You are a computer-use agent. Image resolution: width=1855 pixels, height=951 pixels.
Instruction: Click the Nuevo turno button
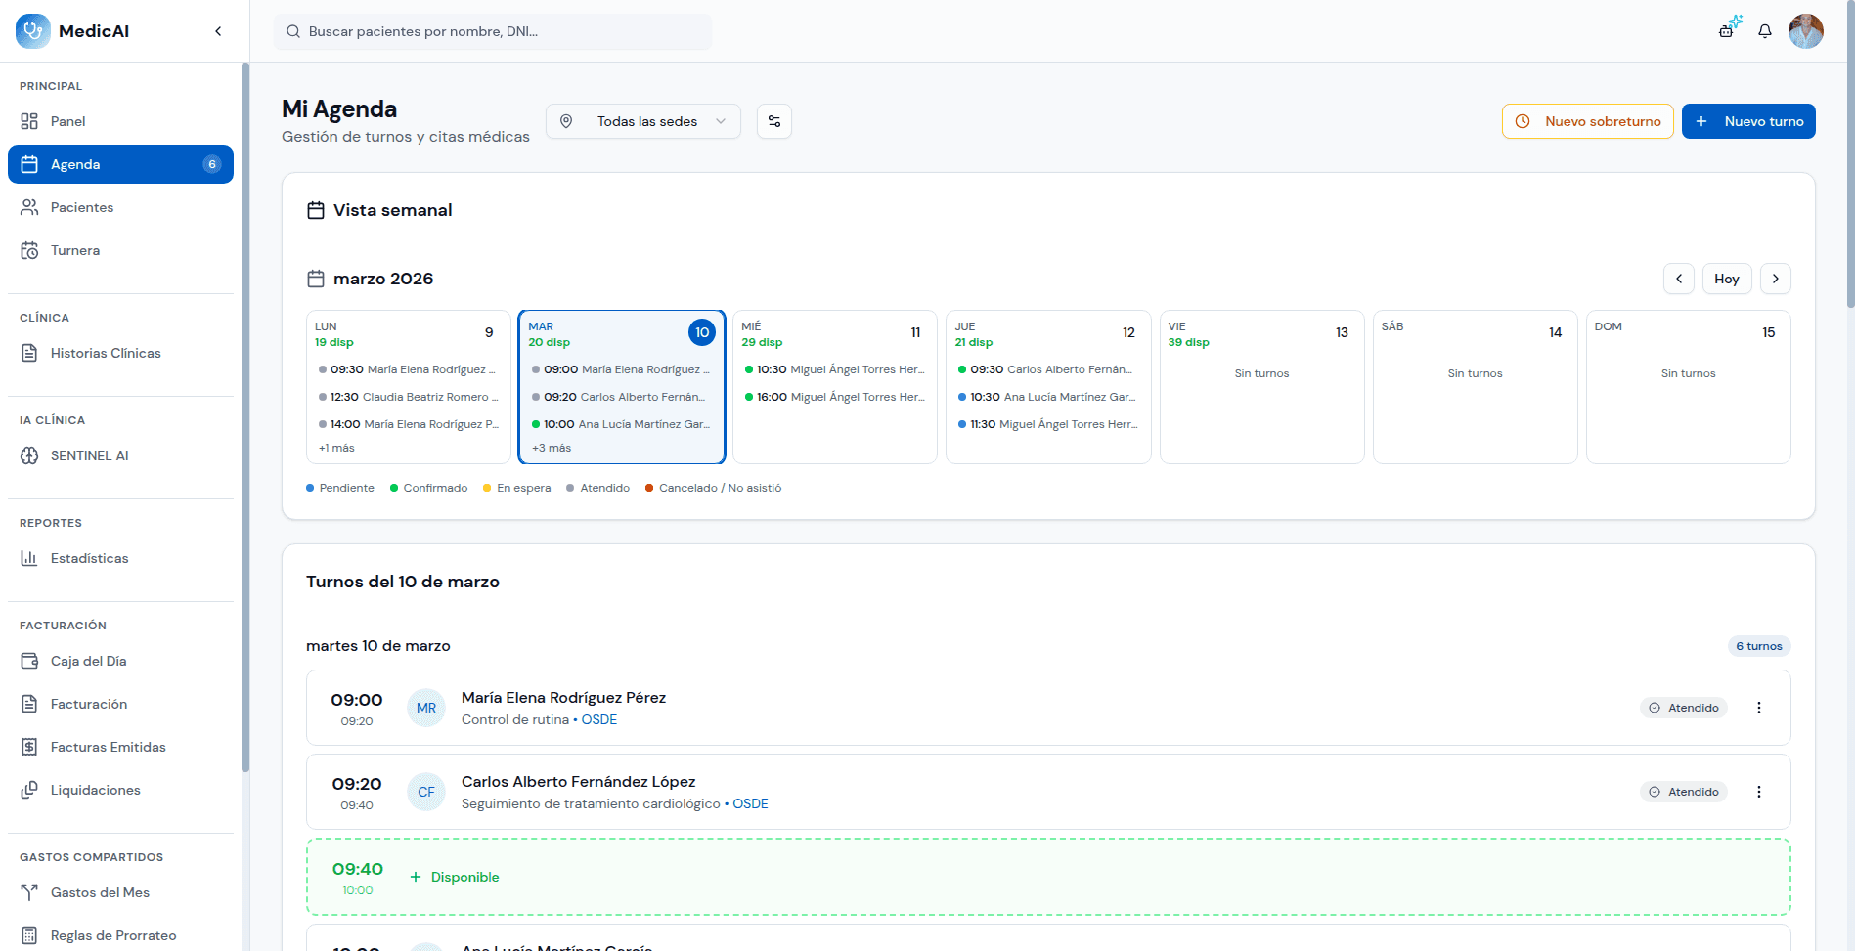1747,121
